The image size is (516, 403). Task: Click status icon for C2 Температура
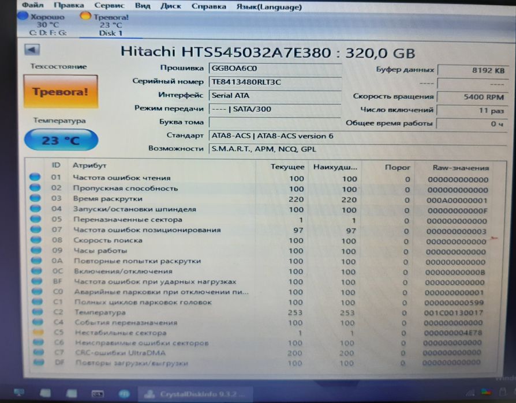point(38,311)
